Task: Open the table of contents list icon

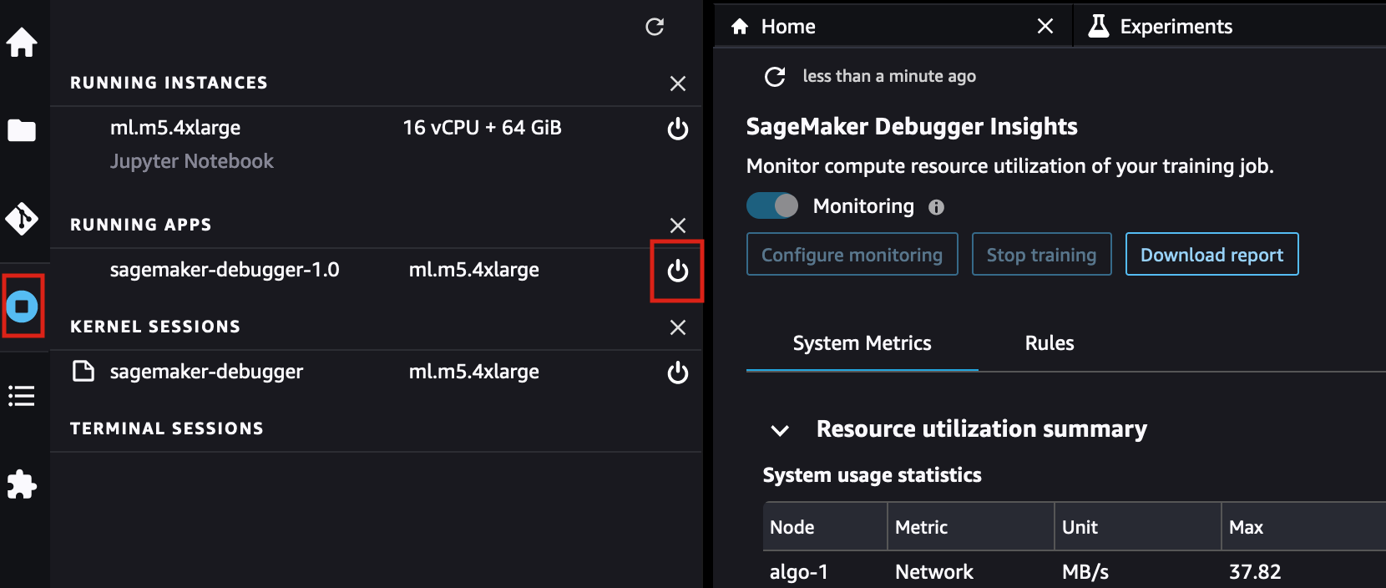Action: pyautogui.click(x=22, y=396)
